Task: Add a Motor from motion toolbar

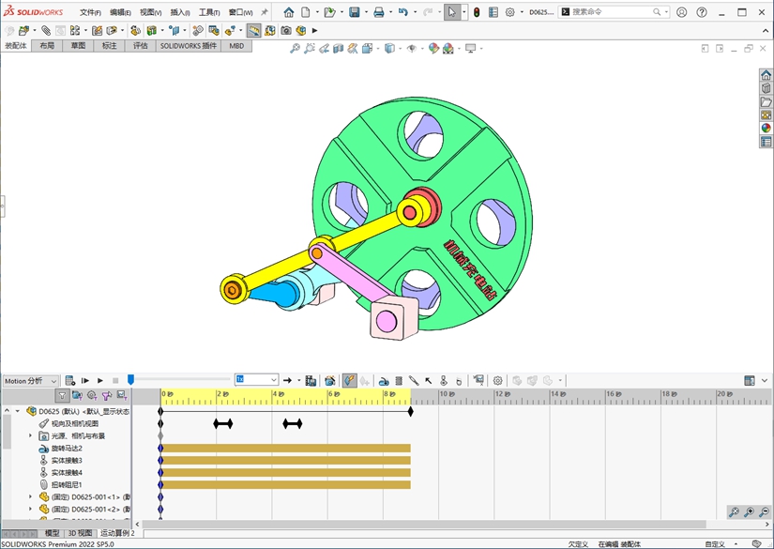Action: pyautogui.click(x=384, y=381)
